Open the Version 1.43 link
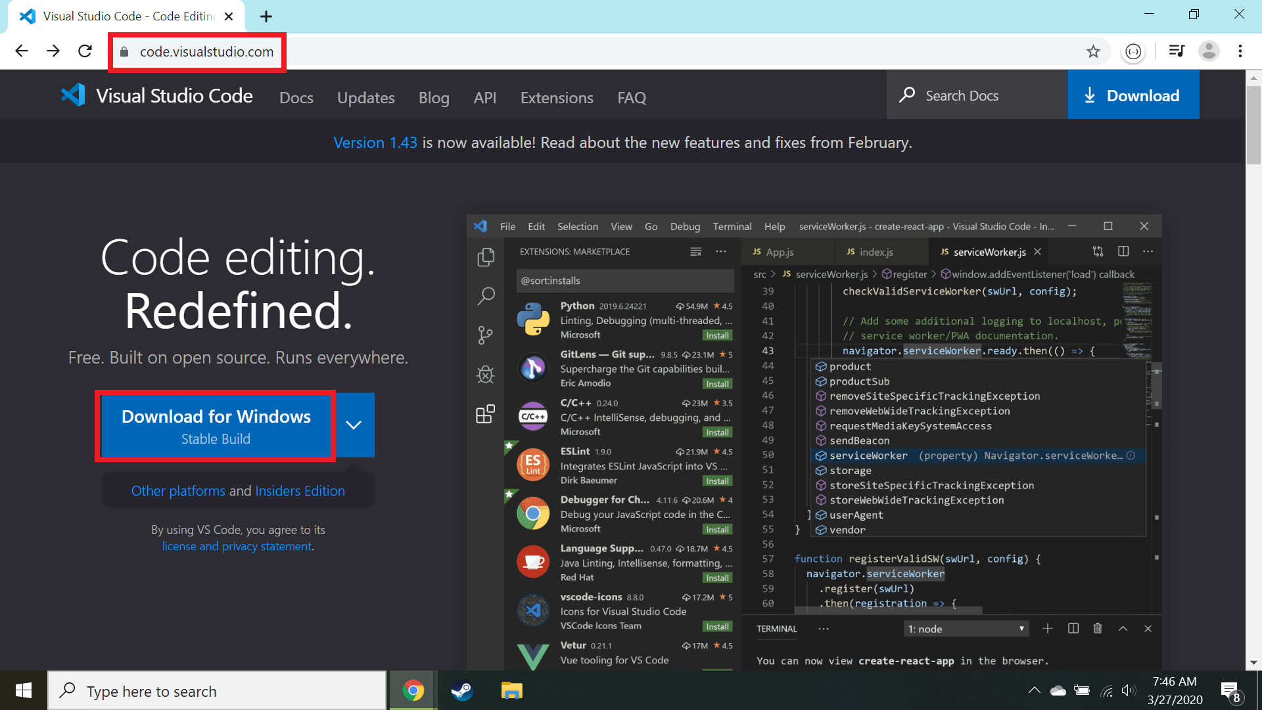The image size is (1262, 710). click(x=375, y=143)
